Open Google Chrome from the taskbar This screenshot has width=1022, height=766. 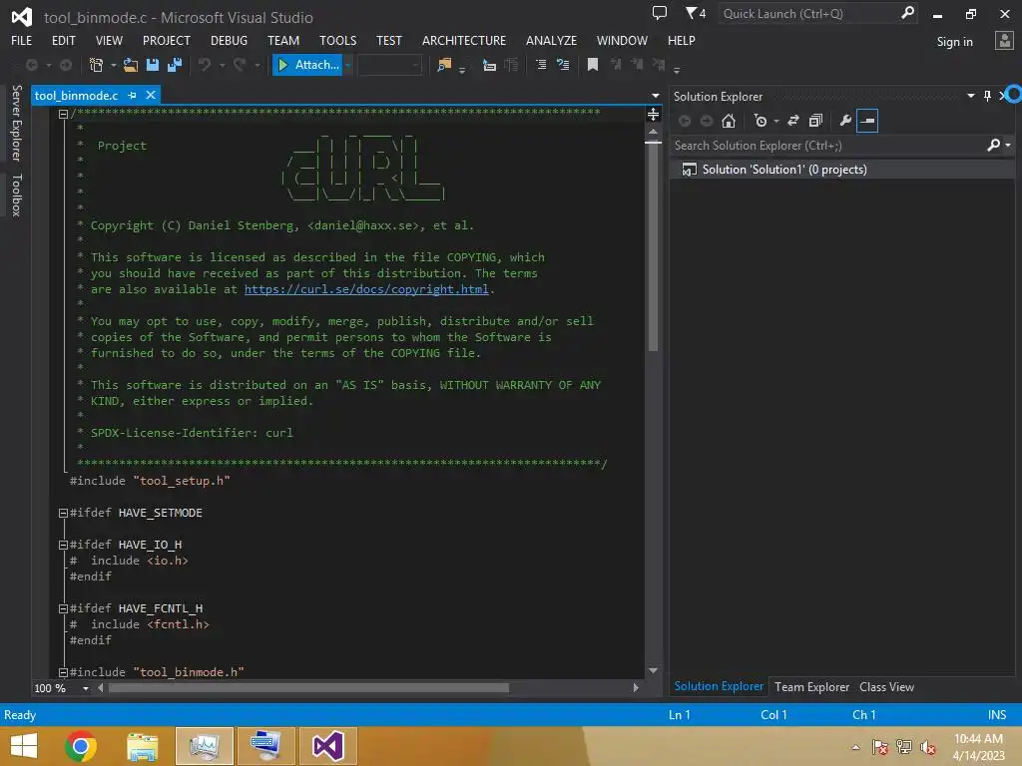(81, 746)
